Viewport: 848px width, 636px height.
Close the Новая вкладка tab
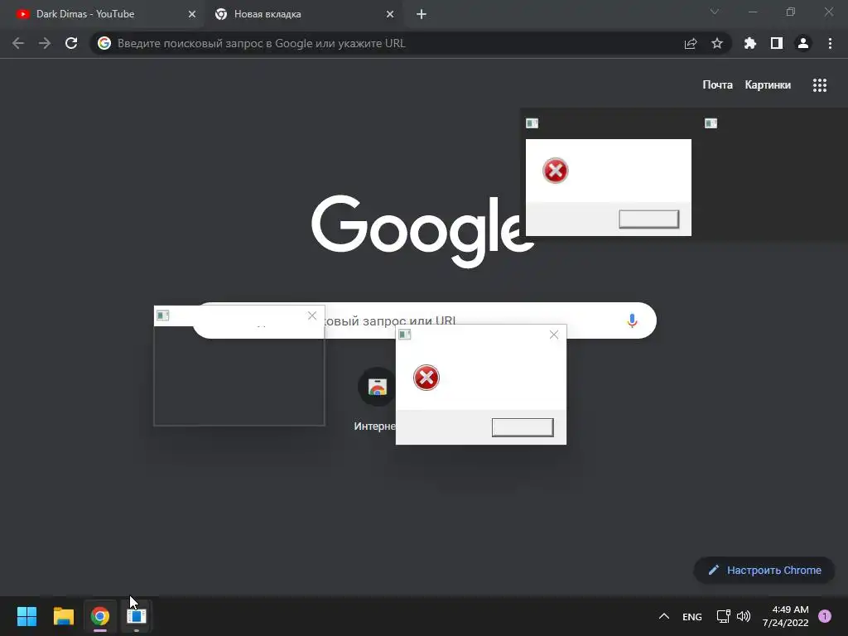click(x=390, y=14)
